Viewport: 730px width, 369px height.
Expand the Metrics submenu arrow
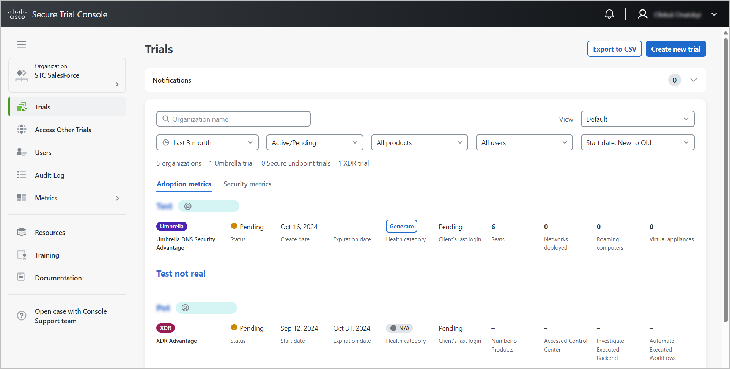tap(118, 198)
